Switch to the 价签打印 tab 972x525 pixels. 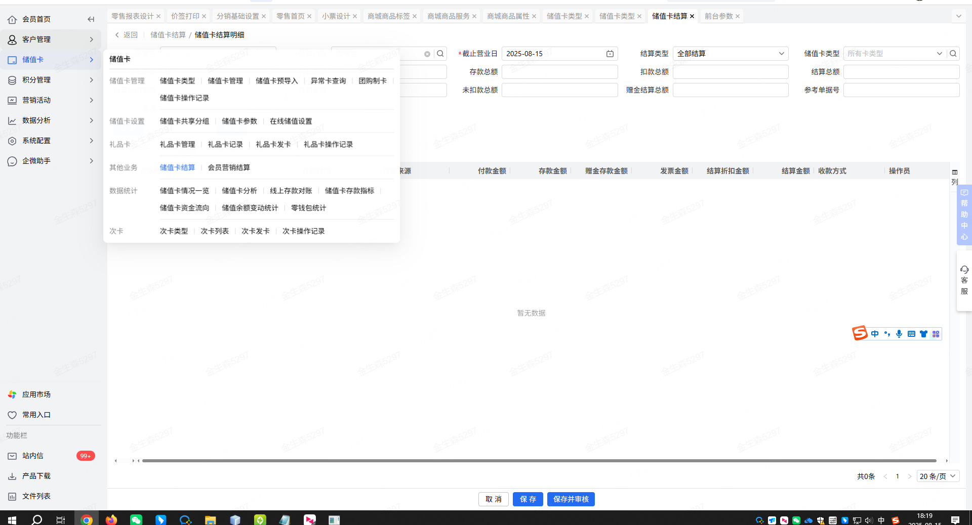click(x=185, y=16)
